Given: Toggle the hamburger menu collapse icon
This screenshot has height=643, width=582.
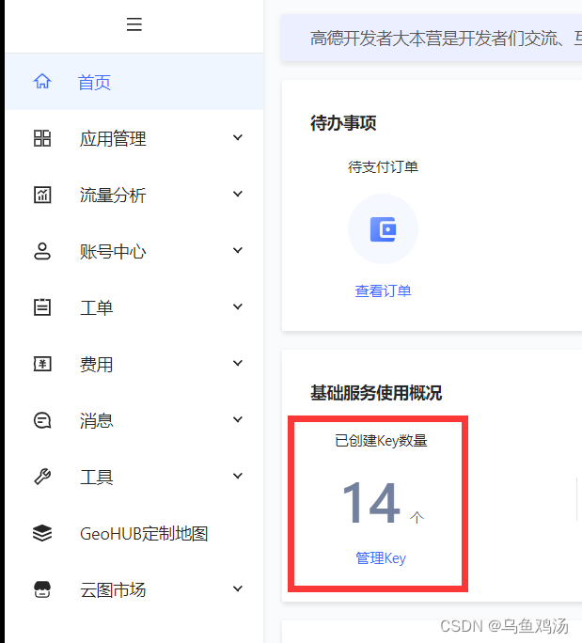Looking at the screenshot, I should [134, 24].
